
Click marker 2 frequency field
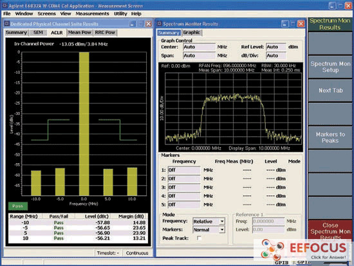[184, 179]
